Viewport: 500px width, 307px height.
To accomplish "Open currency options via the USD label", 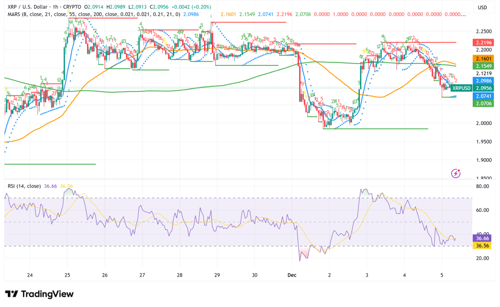I will click(481, 7).
